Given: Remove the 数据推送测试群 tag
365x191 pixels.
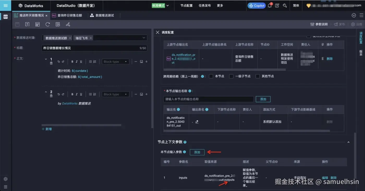Looking at the screenshot, I should pos(70,38).
